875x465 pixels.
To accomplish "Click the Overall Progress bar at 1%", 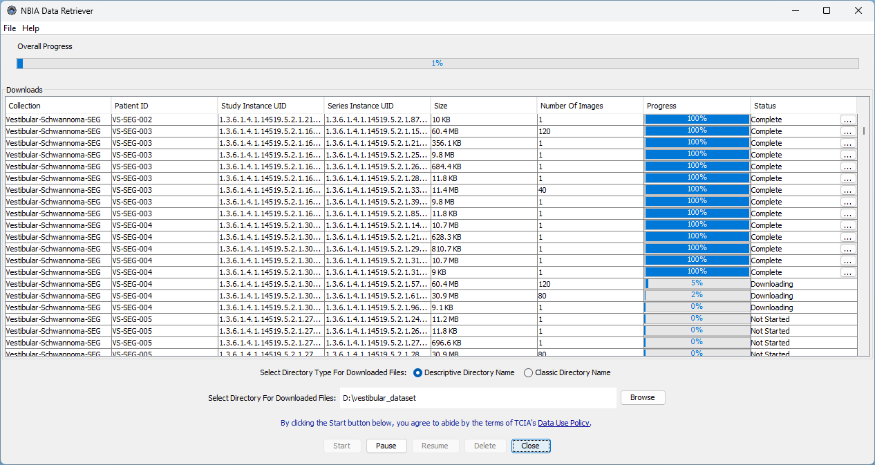I will point(437,64).
